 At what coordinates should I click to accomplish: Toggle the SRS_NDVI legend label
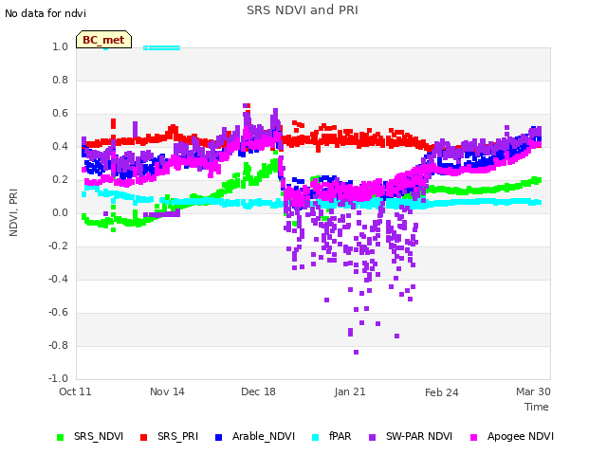coord(99,436)
